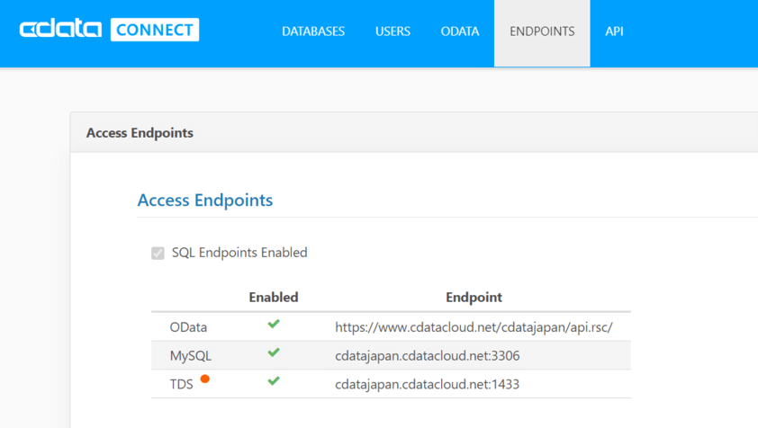The width and height of the screenshot is (758, 428).
Task: Select the Endpoints tab
Action: [x=542, y=31]
